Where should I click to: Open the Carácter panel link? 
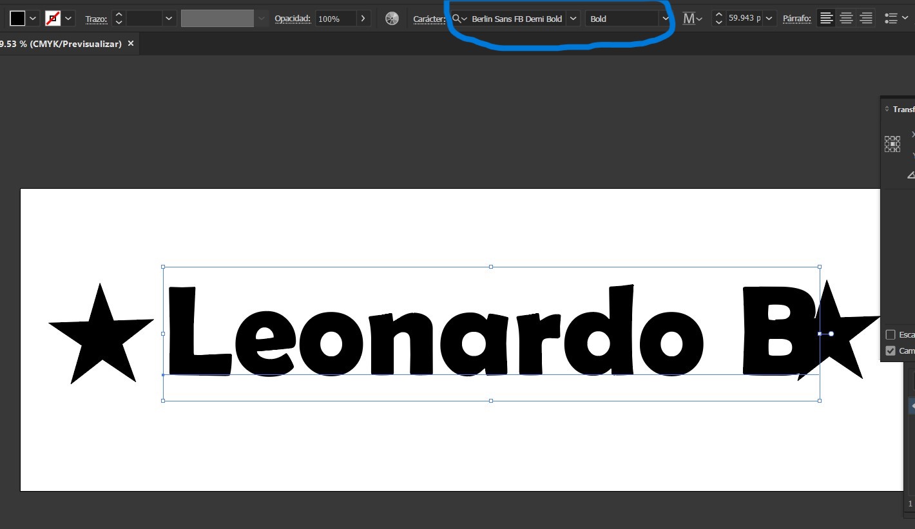[x=429, y=19]
